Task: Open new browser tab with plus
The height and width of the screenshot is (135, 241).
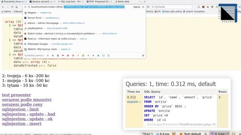Action: 145,1
